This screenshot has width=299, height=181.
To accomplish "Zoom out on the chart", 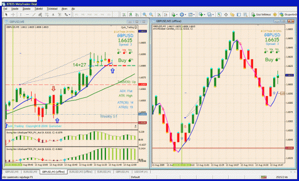I will (x=151, y=14).
